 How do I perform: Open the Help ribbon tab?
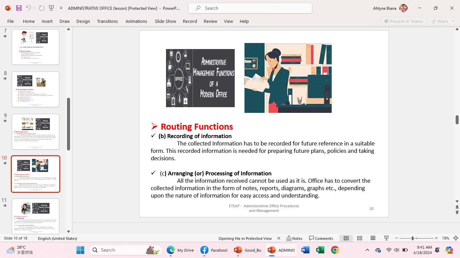coord(244,21)
